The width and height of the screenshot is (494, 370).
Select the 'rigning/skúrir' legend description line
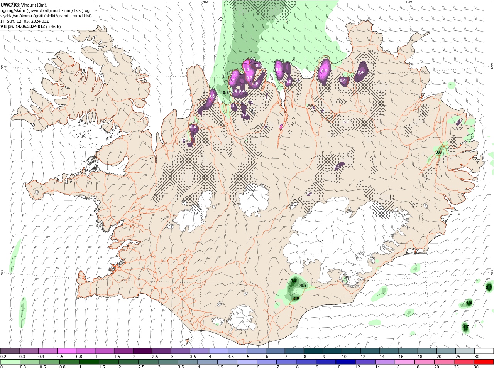pos(45,10)
